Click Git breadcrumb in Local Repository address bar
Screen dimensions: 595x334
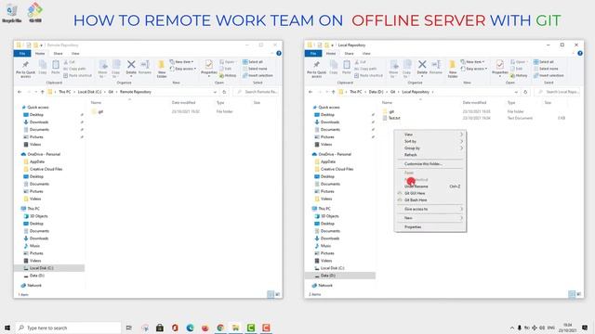click(392, 92)
